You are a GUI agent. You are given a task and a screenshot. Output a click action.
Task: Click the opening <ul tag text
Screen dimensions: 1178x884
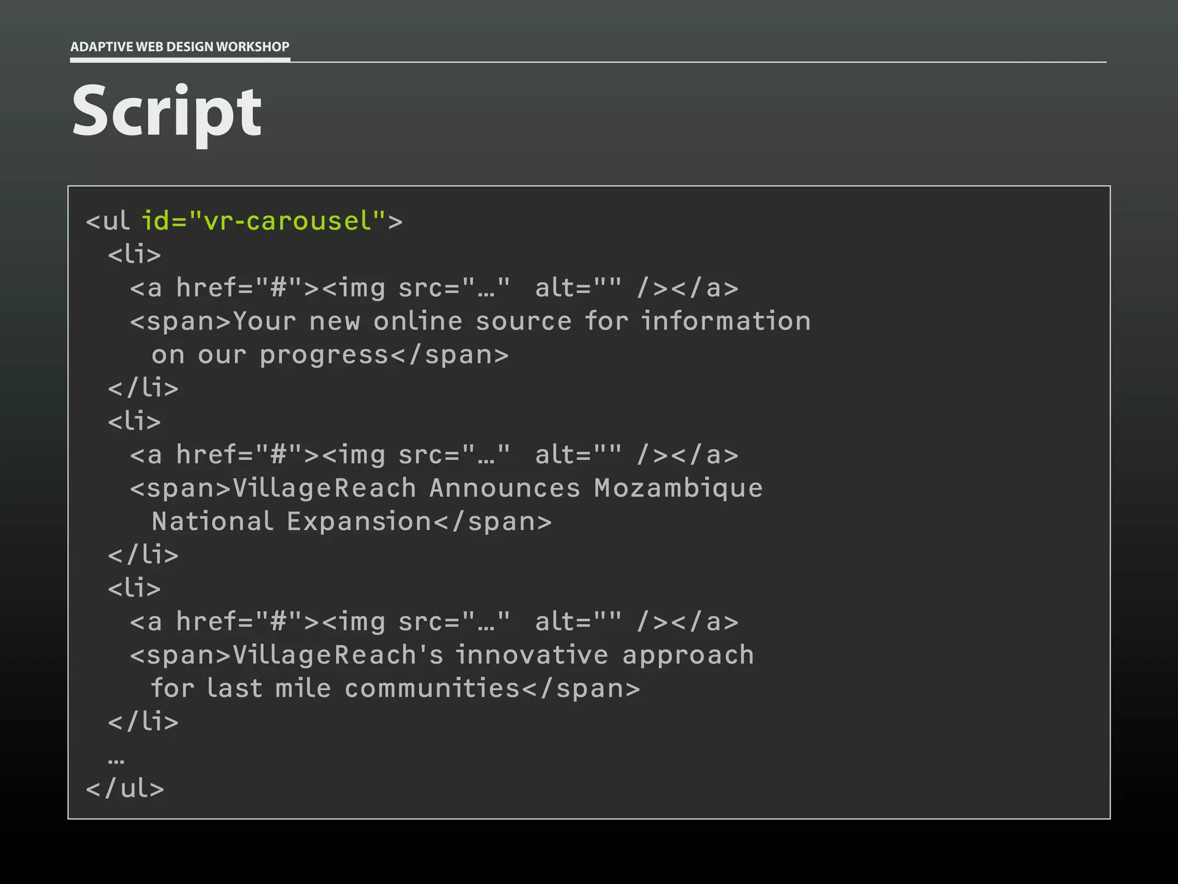(x=108, y=221)
